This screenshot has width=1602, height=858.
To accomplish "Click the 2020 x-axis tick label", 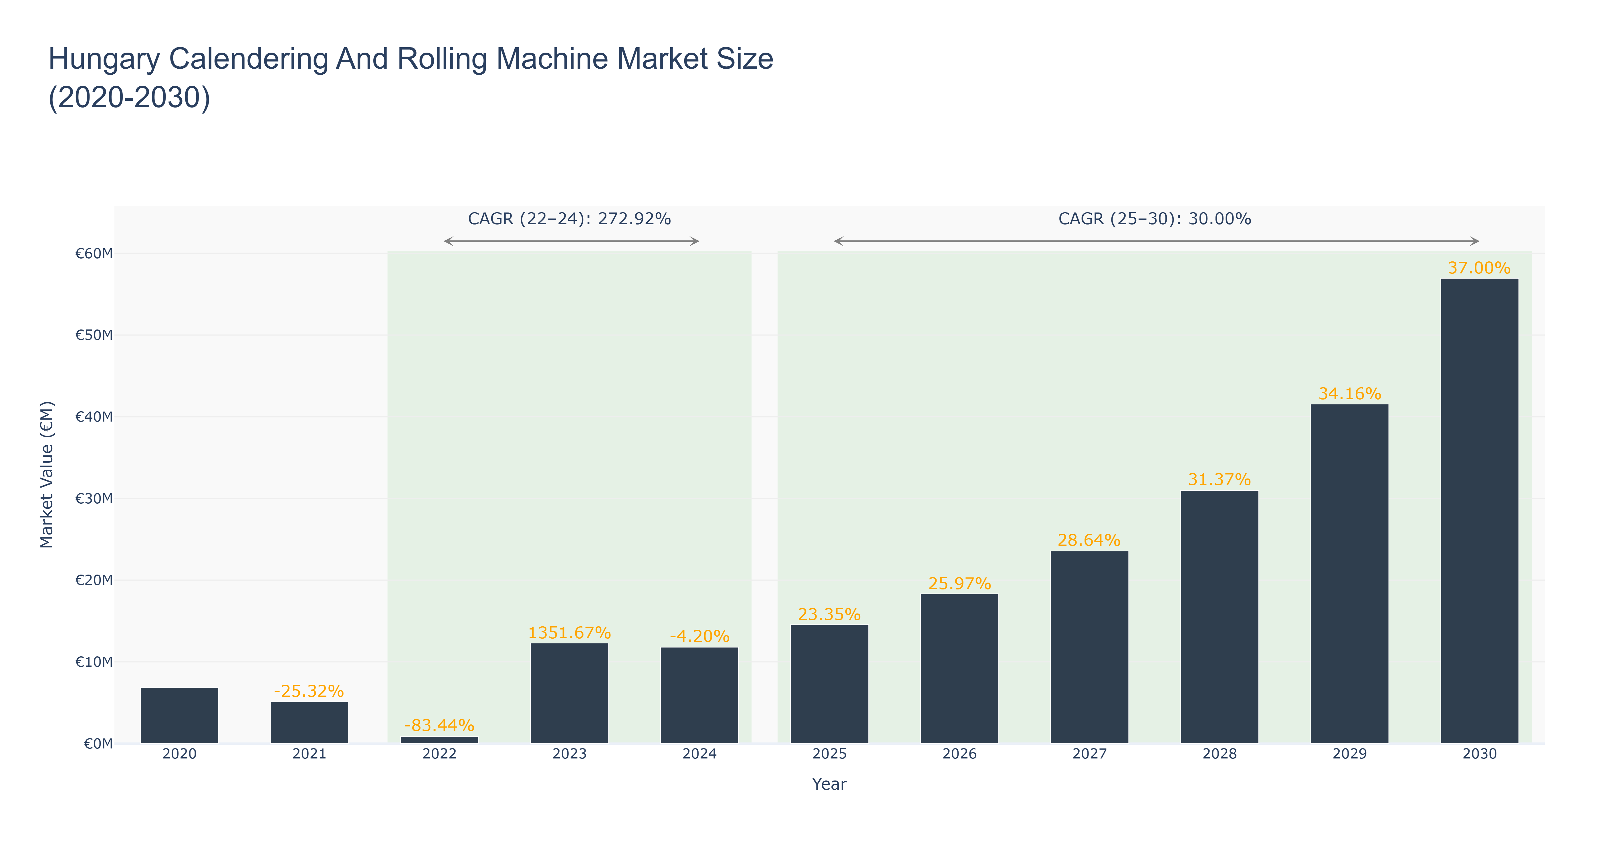I will click(179, 754).
